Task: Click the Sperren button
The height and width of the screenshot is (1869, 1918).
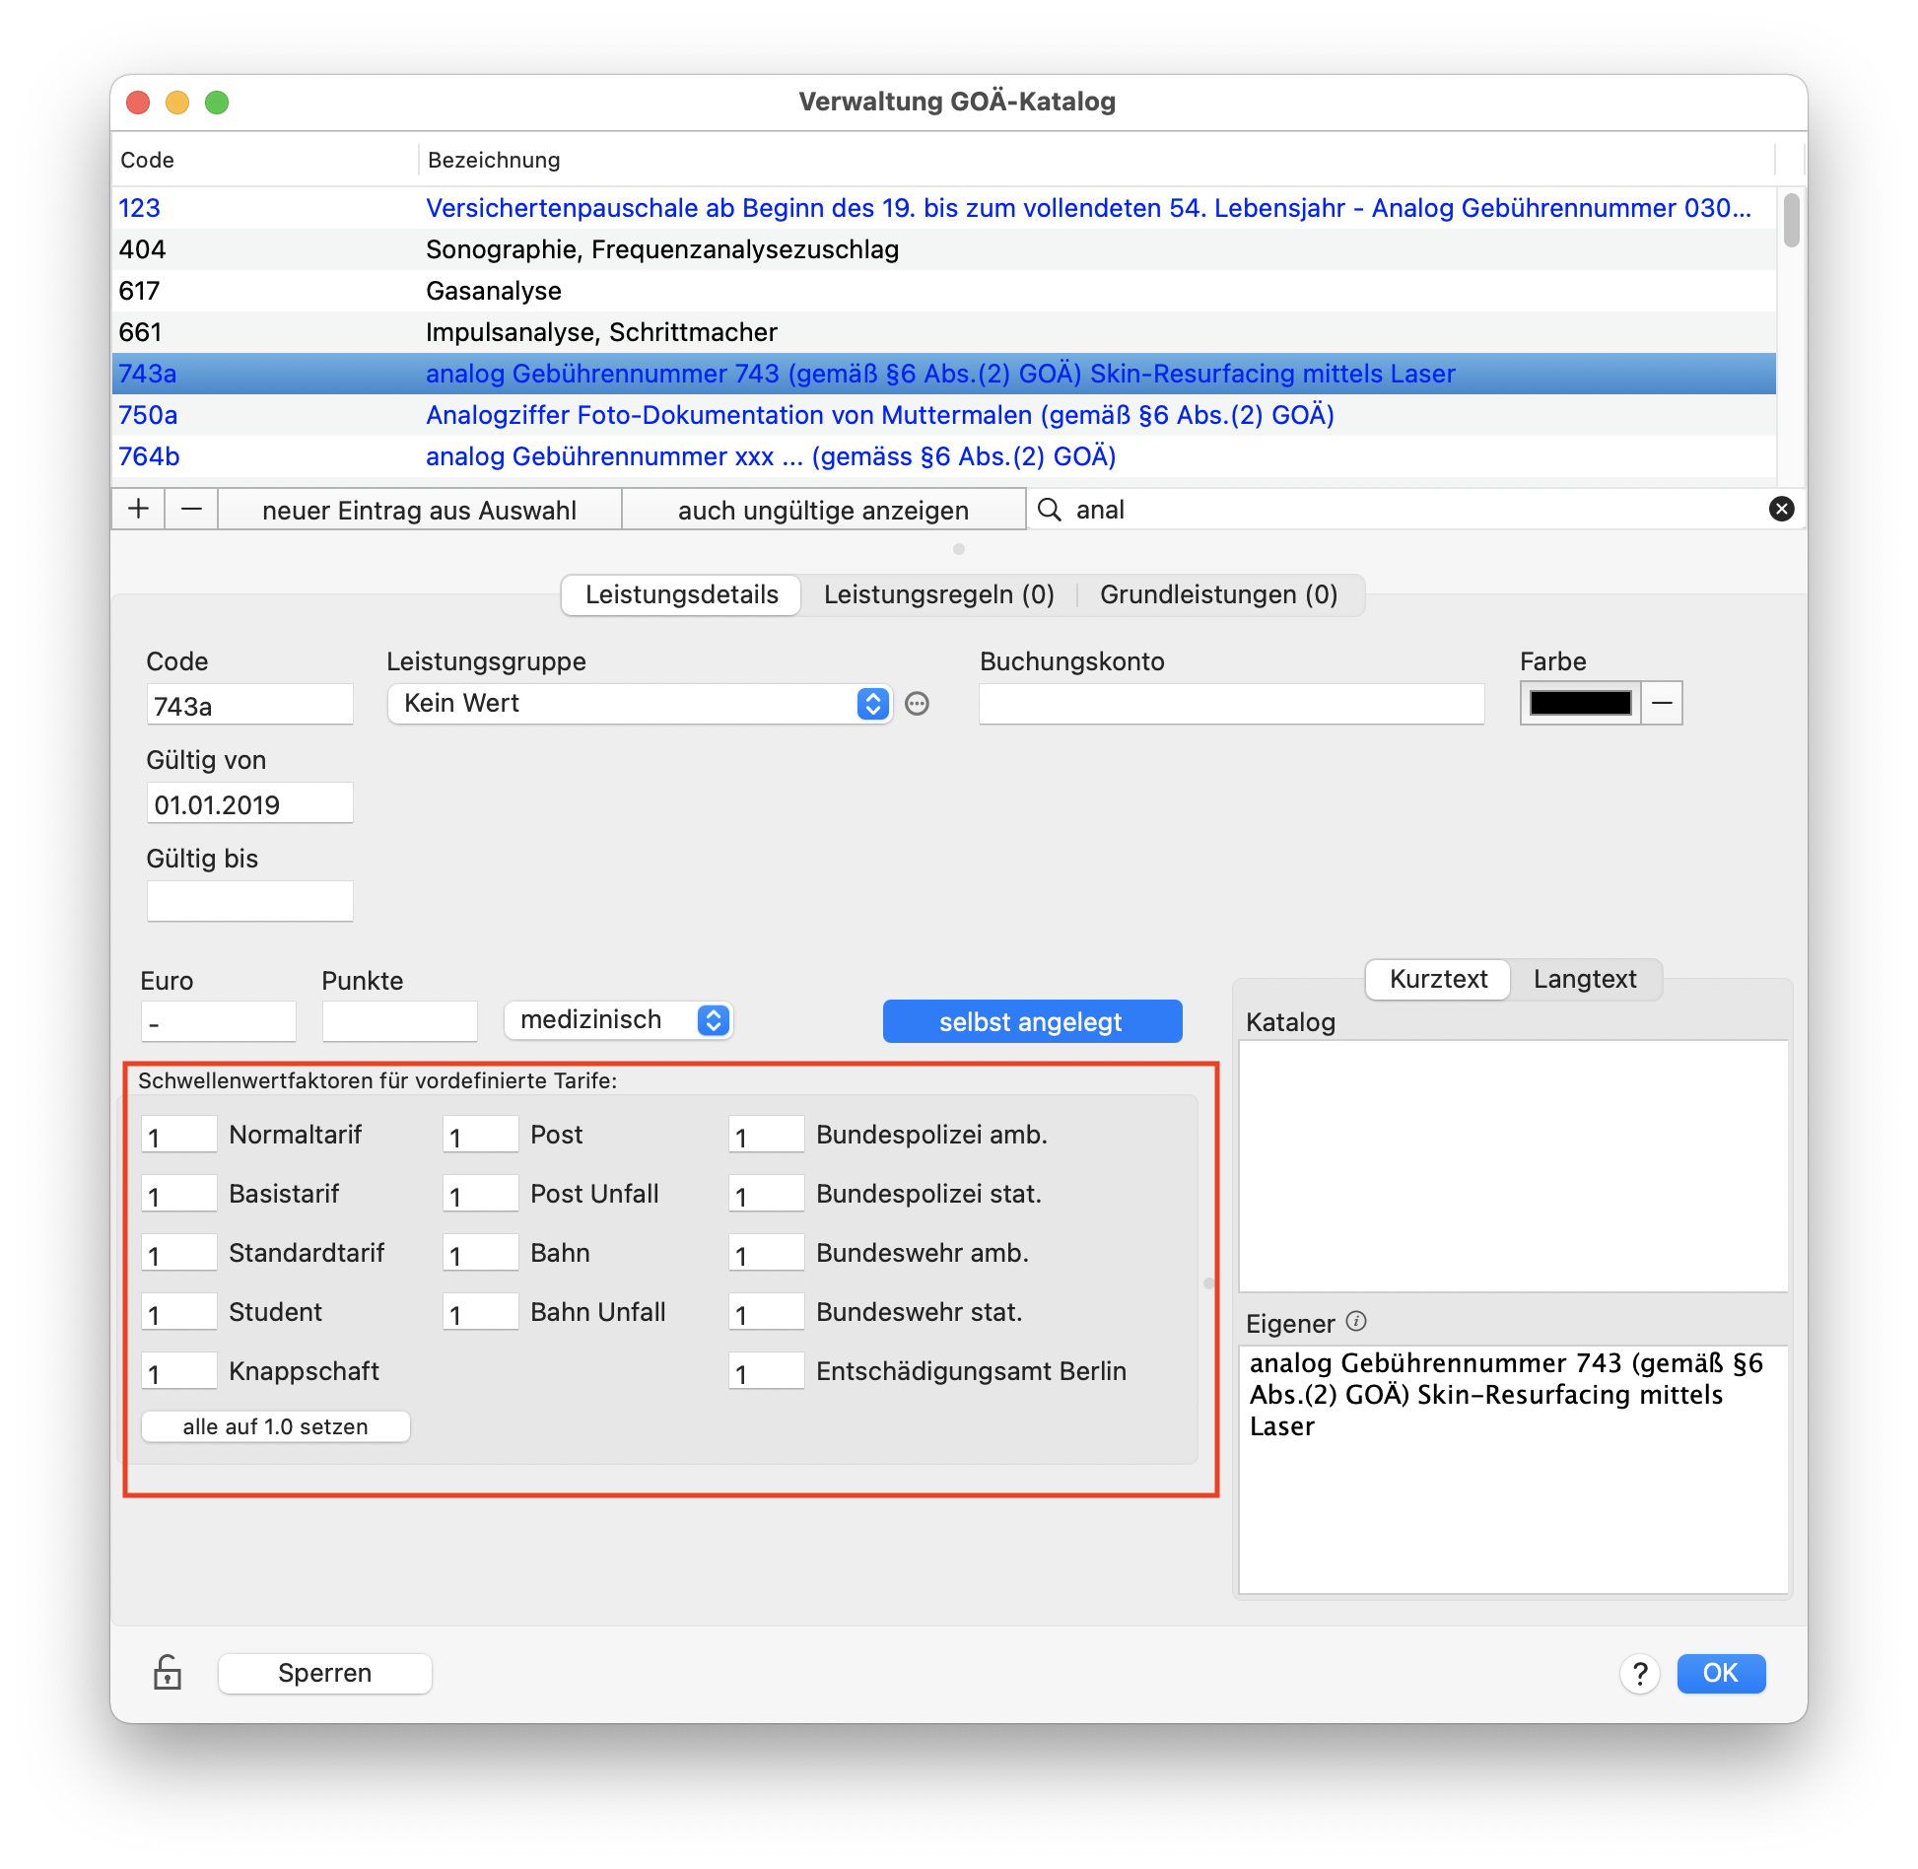Action: coord(324,1673)
